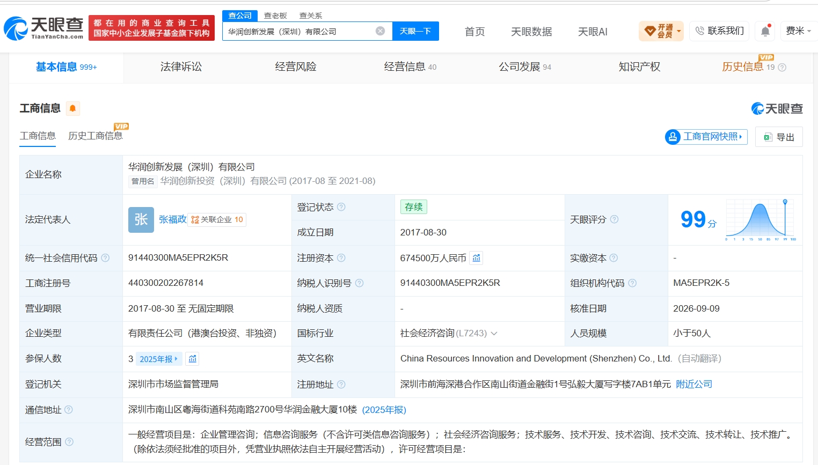This screenshot has width=818, height=465.
Task: Open the 费米 user account dropdown
Action: pyautogui.click(x=798, y=31)
